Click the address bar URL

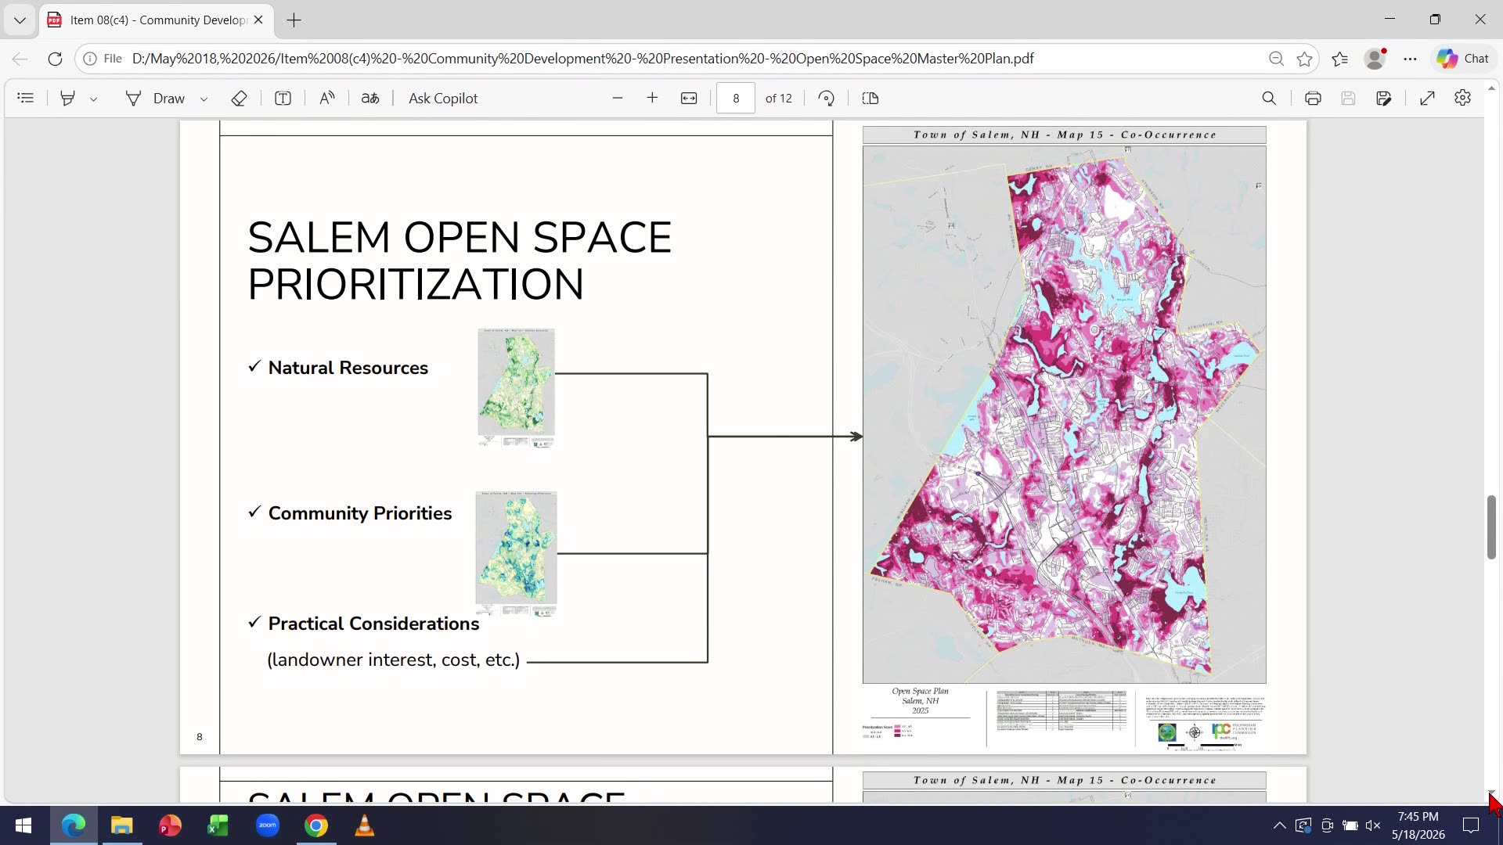[x=583, y=59]
